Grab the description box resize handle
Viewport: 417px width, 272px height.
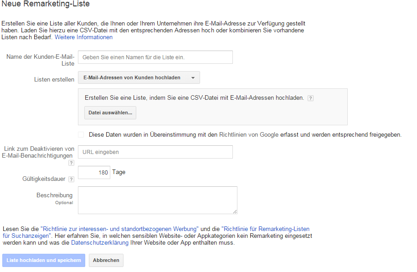pos(235,212)
